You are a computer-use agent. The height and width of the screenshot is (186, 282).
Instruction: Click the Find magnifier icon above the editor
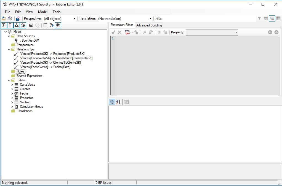coord(145,32)
